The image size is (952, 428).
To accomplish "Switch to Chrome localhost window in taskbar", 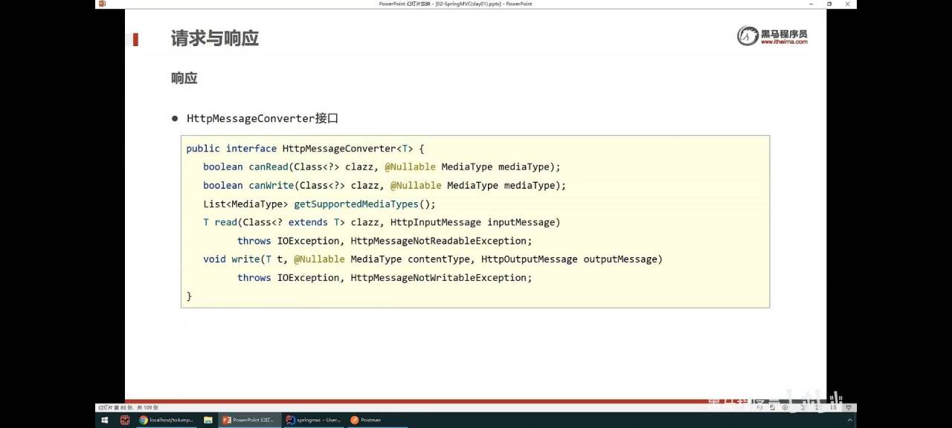I will point(167,420).
